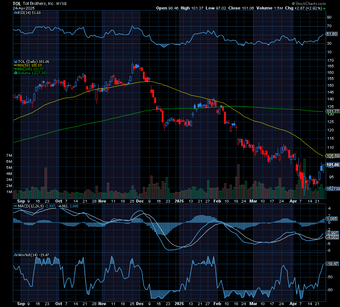
Task: Click the Dec label on the date axis
Action: [x=141, y=201]
